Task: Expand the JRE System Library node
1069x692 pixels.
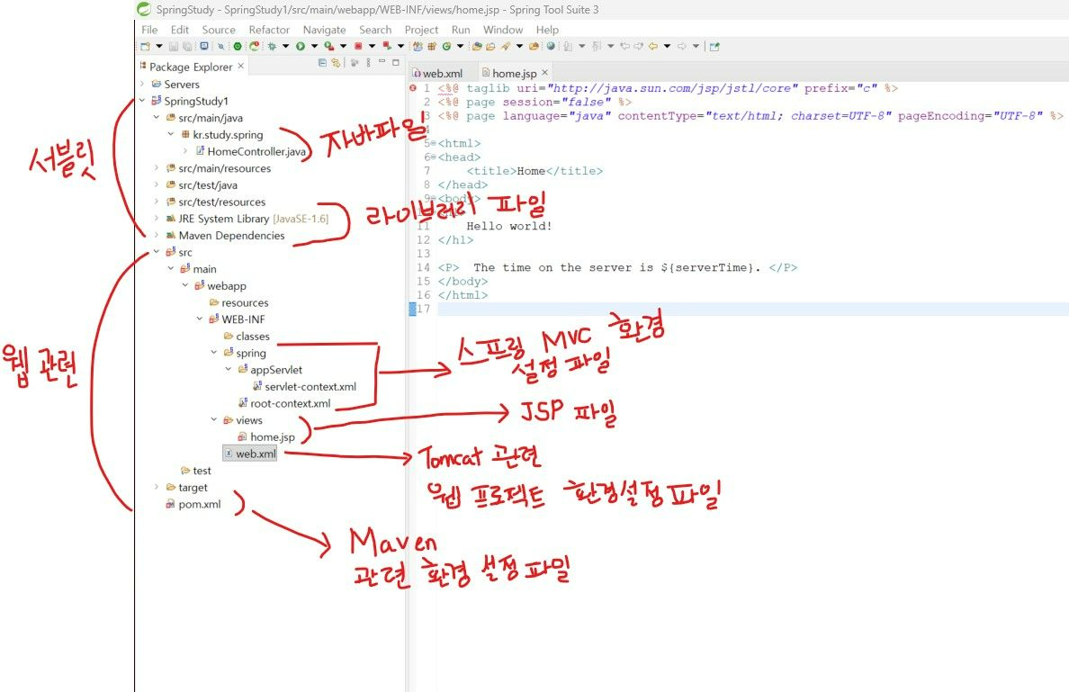Action: click(x=157, y=218)
